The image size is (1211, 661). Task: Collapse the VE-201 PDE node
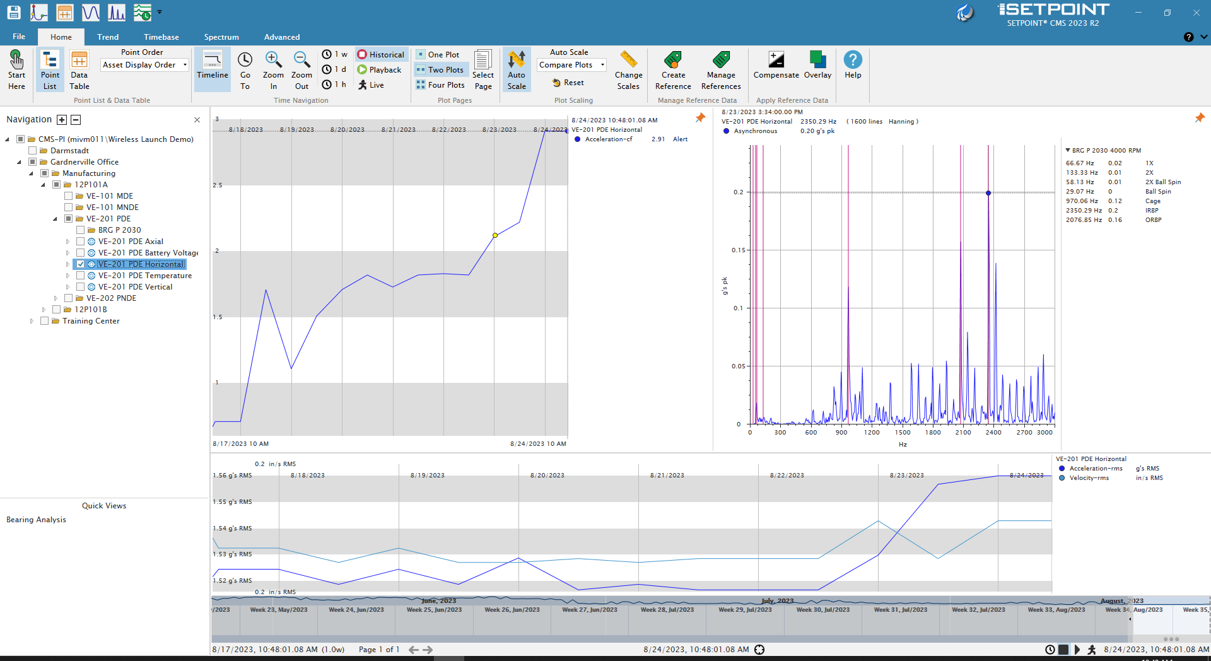pos(55,219)
